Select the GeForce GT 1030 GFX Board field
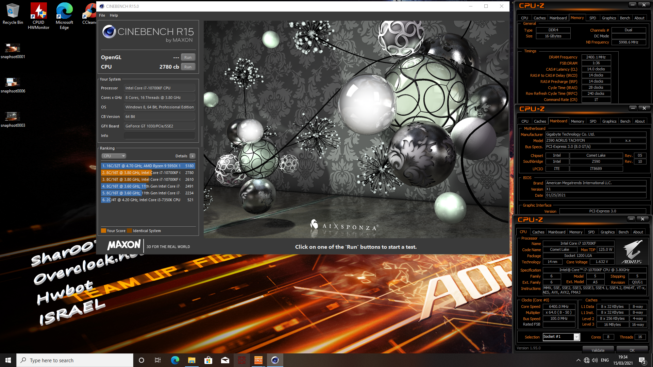The image size is (653, 367). pyautogui.click(x=160, y=126)
